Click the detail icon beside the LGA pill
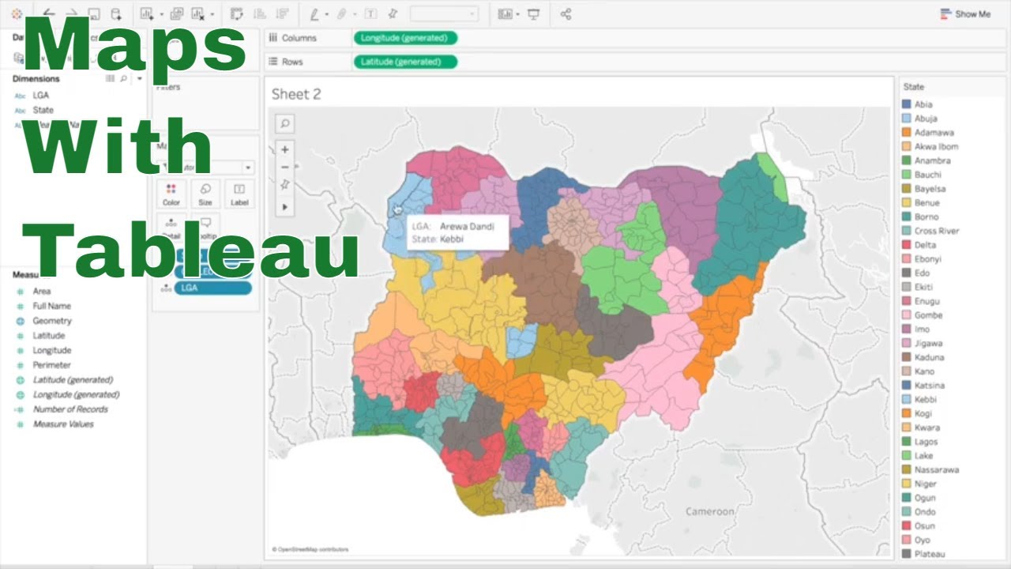 165,288
